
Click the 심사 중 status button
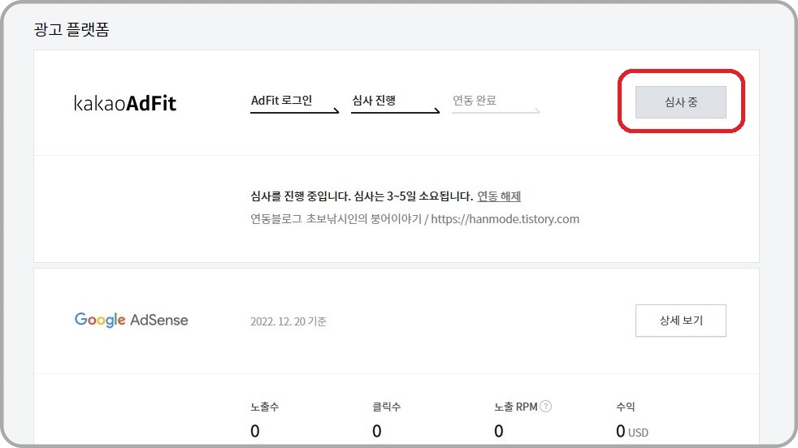coord(680,102)
